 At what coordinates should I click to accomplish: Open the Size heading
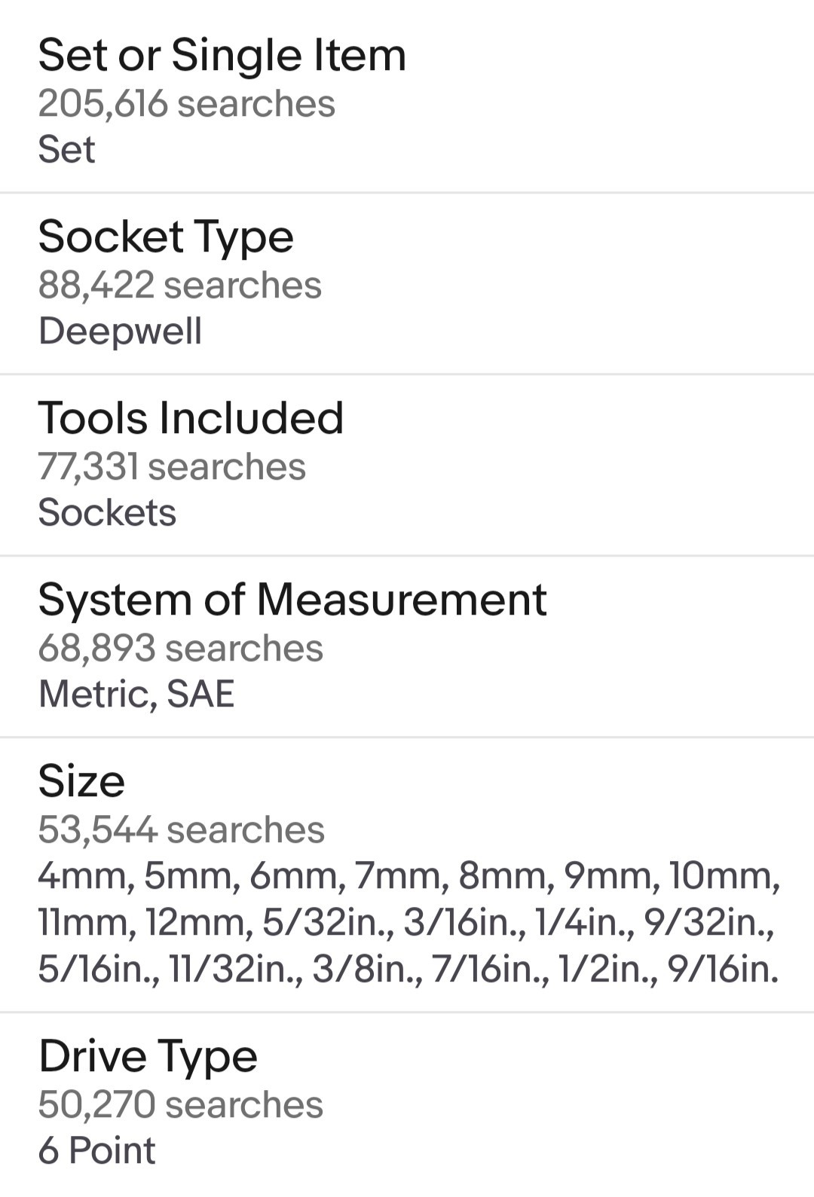pos(81,781)
